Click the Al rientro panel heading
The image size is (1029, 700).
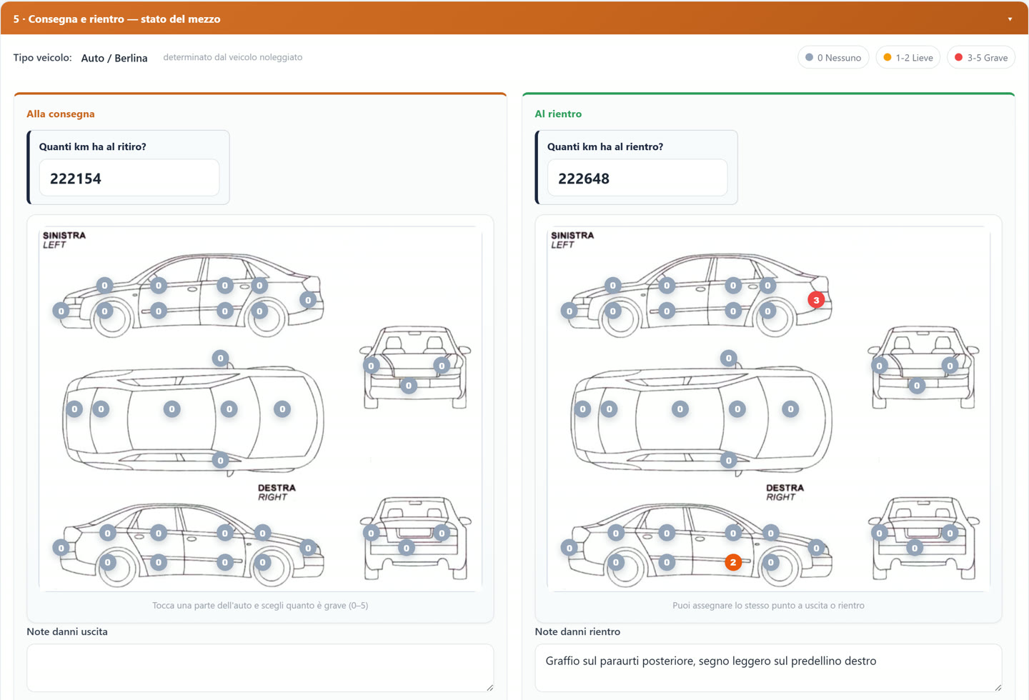pos(558,114)
